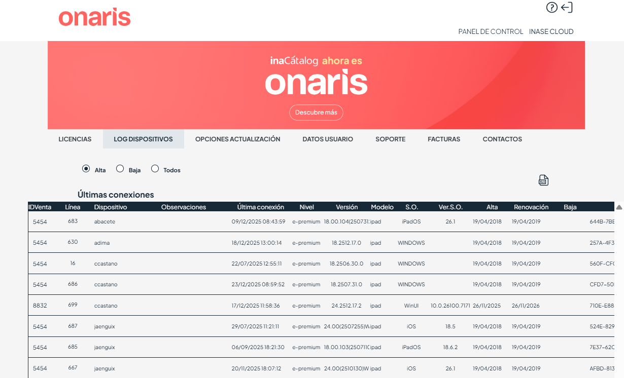
Task: Click the Dispositivo column header
Action: click(x=111, y=207)
